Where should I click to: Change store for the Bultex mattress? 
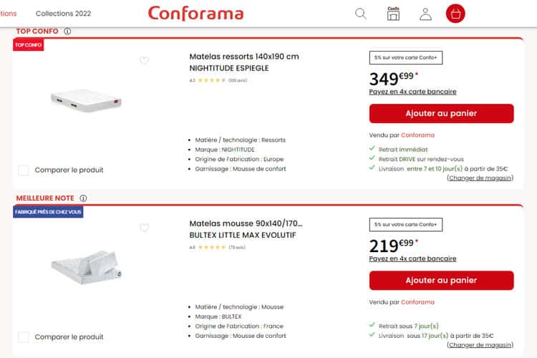(x=480, y=344)
